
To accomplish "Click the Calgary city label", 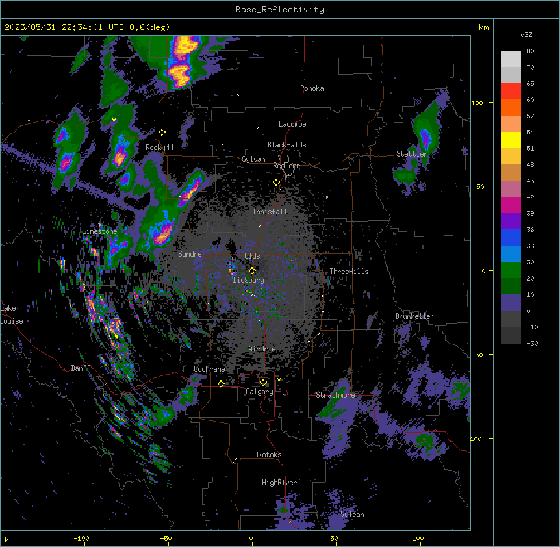I will [259, 392].
